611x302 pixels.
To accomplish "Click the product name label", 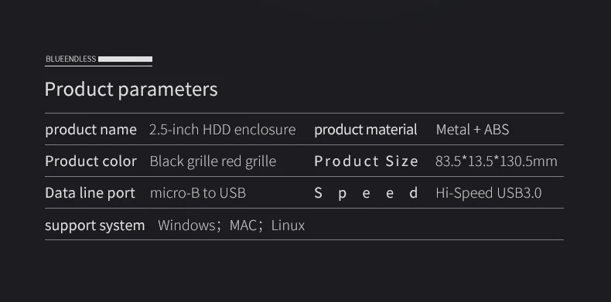I will (x=90, y=130).
